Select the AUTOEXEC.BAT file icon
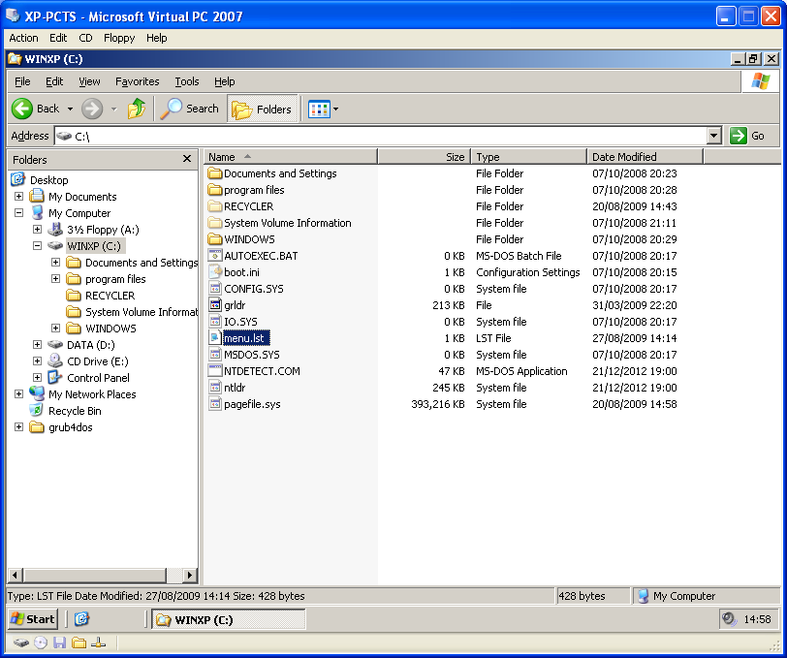 coord(215,256)
